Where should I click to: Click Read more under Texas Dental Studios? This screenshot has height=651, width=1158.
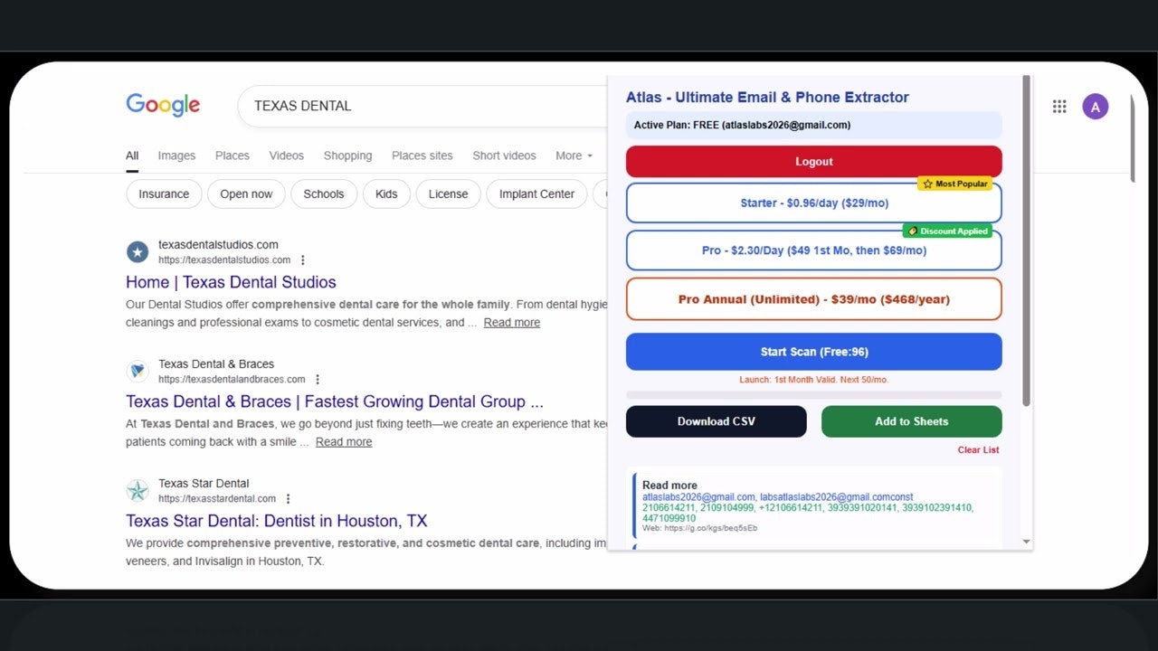tap(511, 323)
